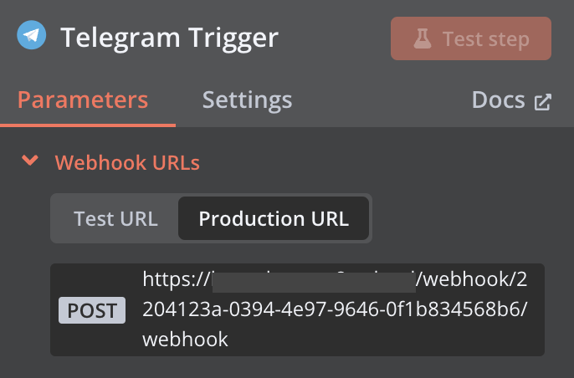
Task: Click the Telegram paper-plane logo icon
Action: tap(32, 36)
